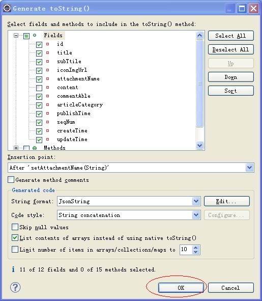Select the attachmentName tree row
The image size is (262, 301).
click(x=78, y=79)
